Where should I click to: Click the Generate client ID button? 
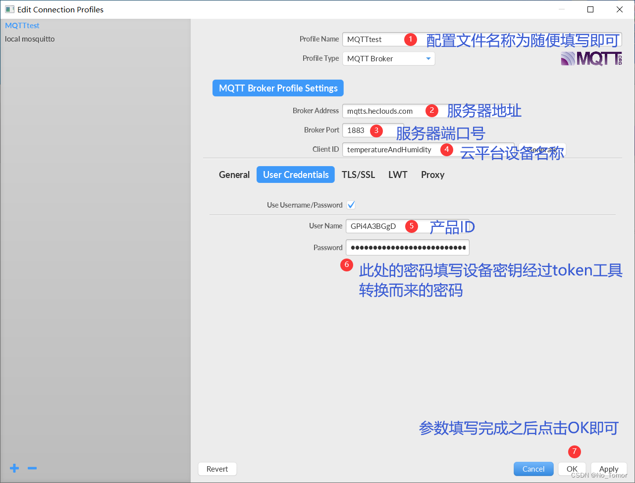[542, 149]
